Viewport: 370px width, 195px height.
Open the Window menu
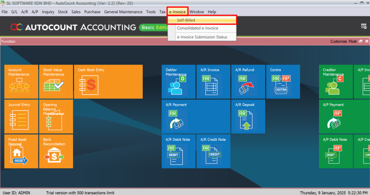[197, 12]
